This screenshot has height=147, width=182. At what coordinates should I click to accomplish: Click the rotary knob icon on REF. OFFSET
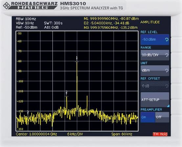[x=167, y=86]
